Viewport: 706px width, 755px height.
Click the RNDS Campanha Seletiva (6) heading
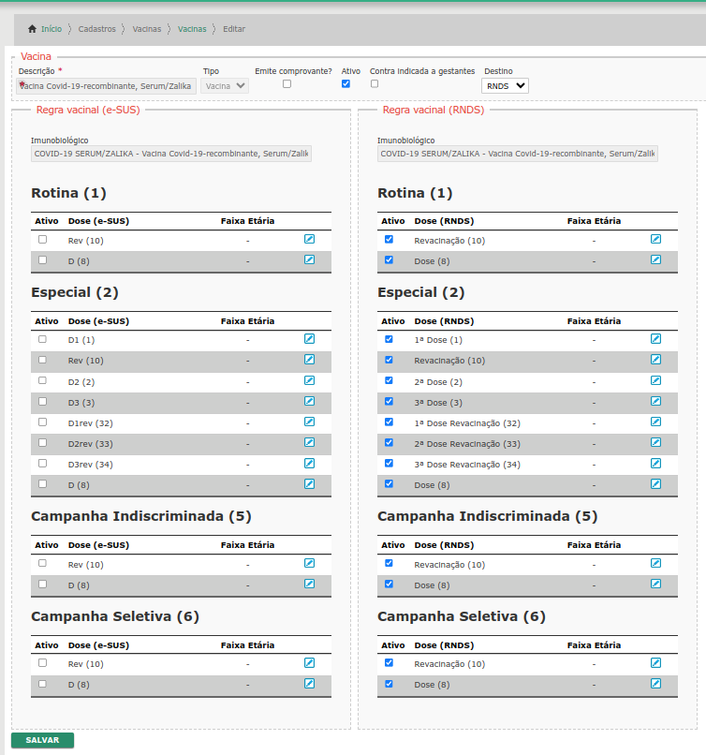pos(461,616)
